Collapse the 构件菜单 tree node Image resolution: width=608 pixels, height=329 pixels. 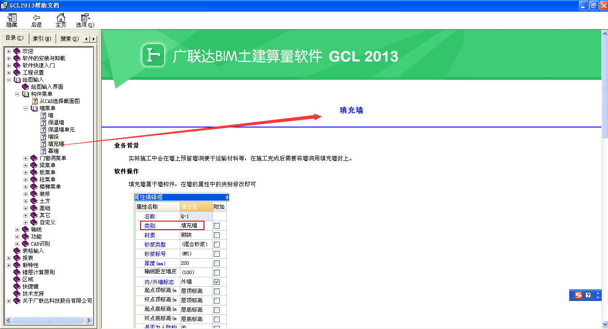click(17, 94)
